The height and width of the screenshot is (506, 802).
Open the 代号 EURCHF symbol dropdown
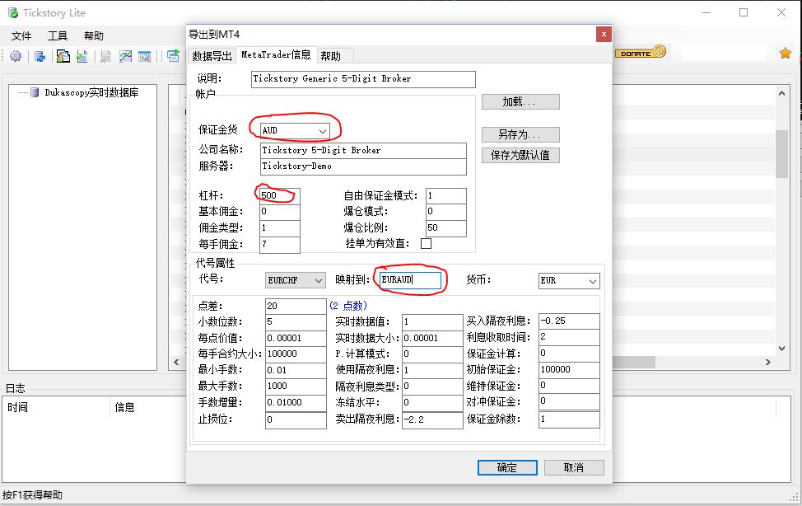(x=296, y=280)
